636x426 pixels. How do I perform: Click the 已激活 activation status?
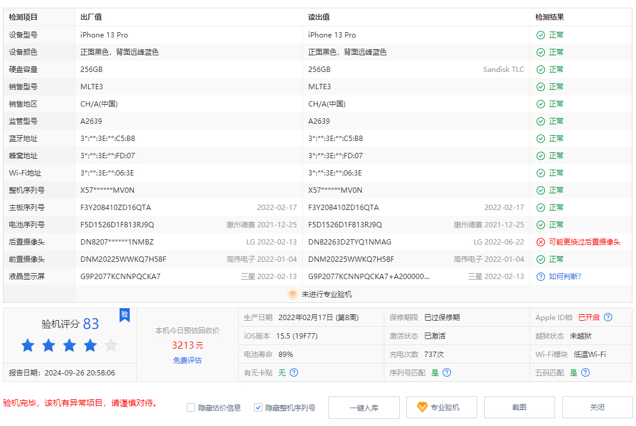coord(435,336)
